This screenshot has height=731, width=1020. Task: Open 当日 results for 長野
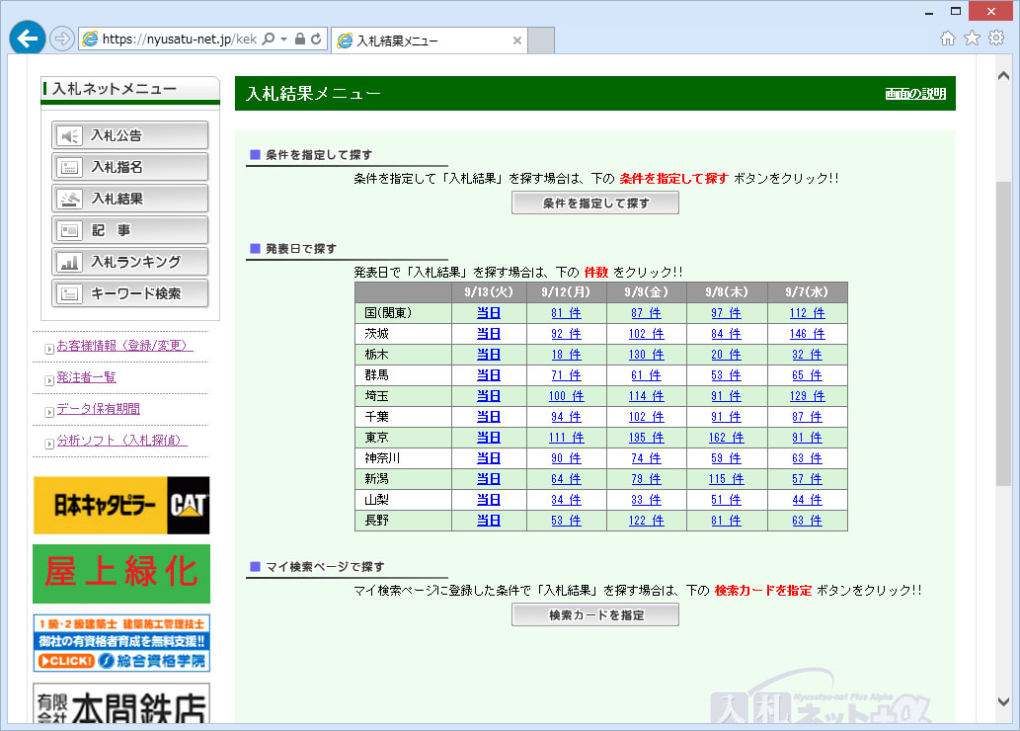click(x=489, y=521)
